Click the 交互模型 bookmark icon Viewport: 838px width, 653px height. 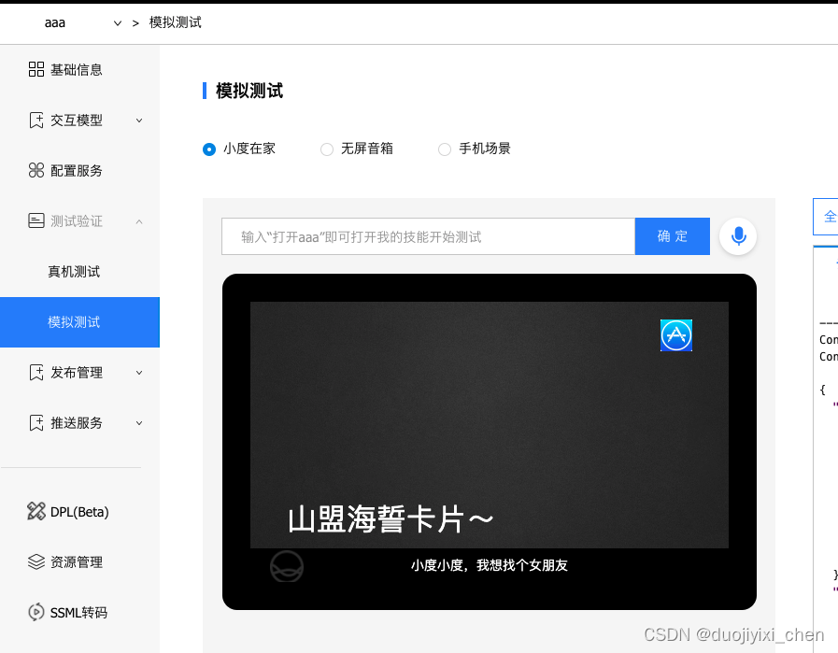(36, 121)
